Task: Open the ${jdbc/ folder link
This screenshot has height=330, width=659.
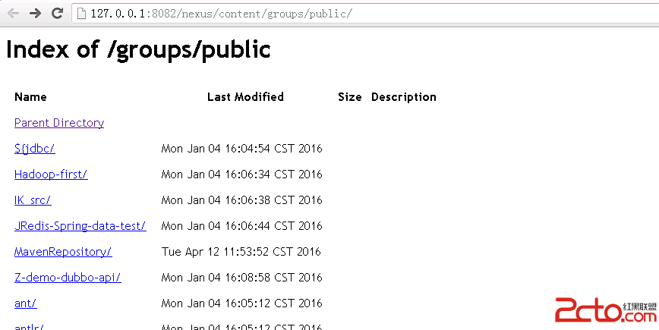Action: pyautogui.click(x=34, y=148)
